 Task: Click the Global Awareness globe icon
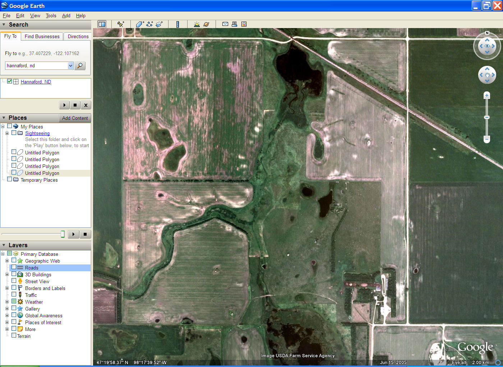click(20, 316)
